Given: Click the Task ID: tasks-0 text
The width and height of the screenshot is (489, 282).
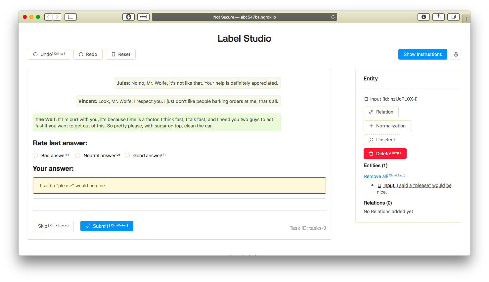Looking at the screenshot, I should click(x=308, y=228).
